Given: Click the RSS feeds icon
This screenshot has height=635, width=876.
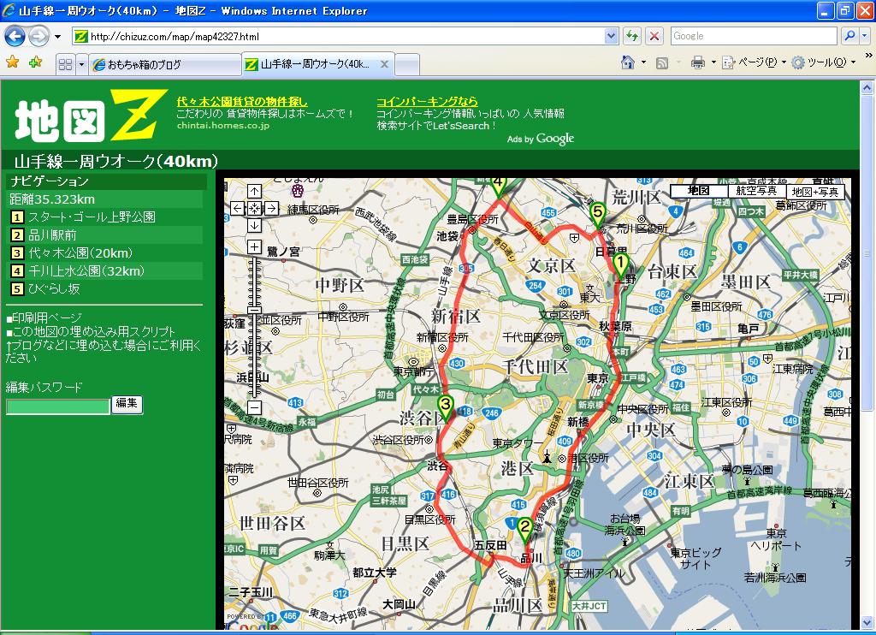Looking at the screenshot, I should 662,62.
